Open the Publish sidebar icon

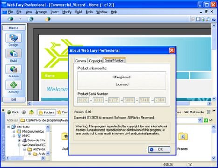(x=14, y=69)
